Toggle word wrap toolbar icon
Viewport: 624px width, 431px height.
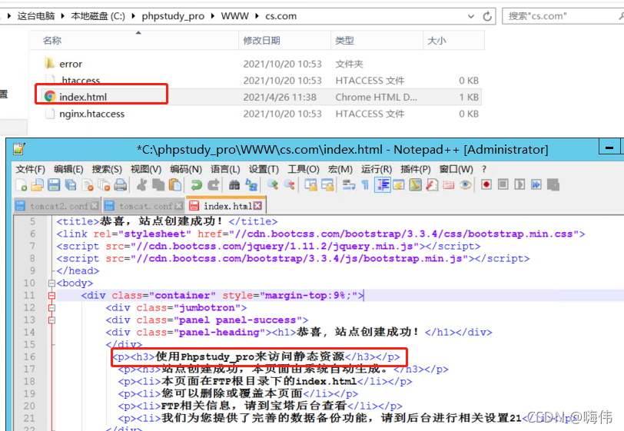tap(349, 184)
